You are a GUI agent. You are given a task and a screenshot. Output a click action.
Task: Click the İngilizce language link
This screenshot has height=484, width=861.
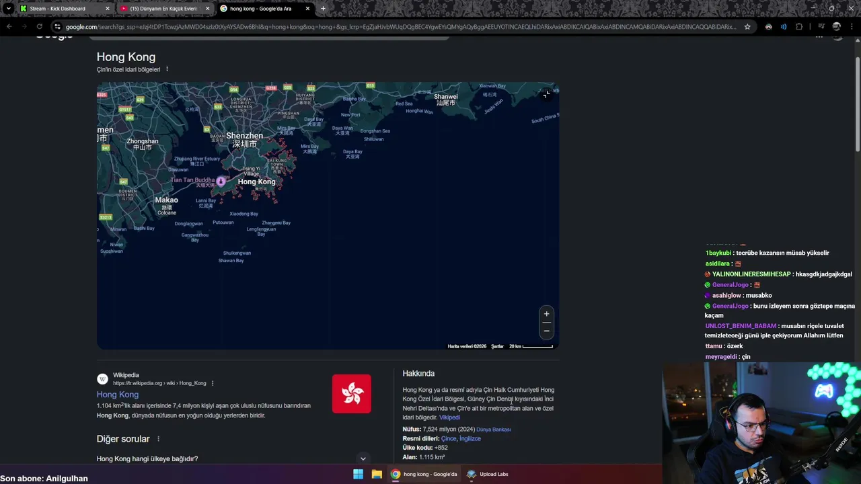[x=470, y=438]
